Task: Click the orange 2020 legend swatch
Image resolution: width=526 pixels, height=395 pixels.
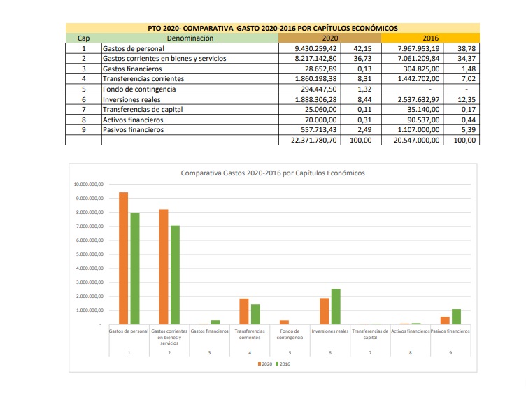Action: tap(258, 364)
